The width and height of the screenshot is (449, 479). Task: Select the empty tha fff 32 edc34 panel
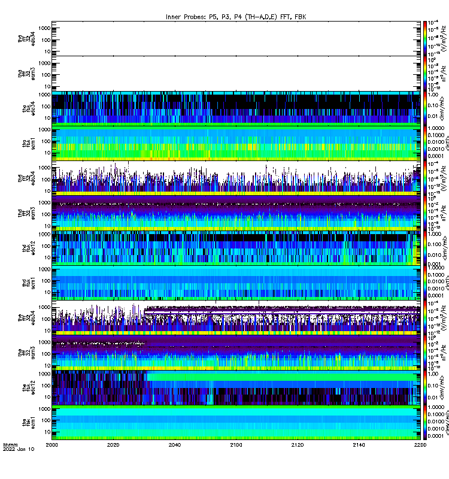(x=236, y=38)
